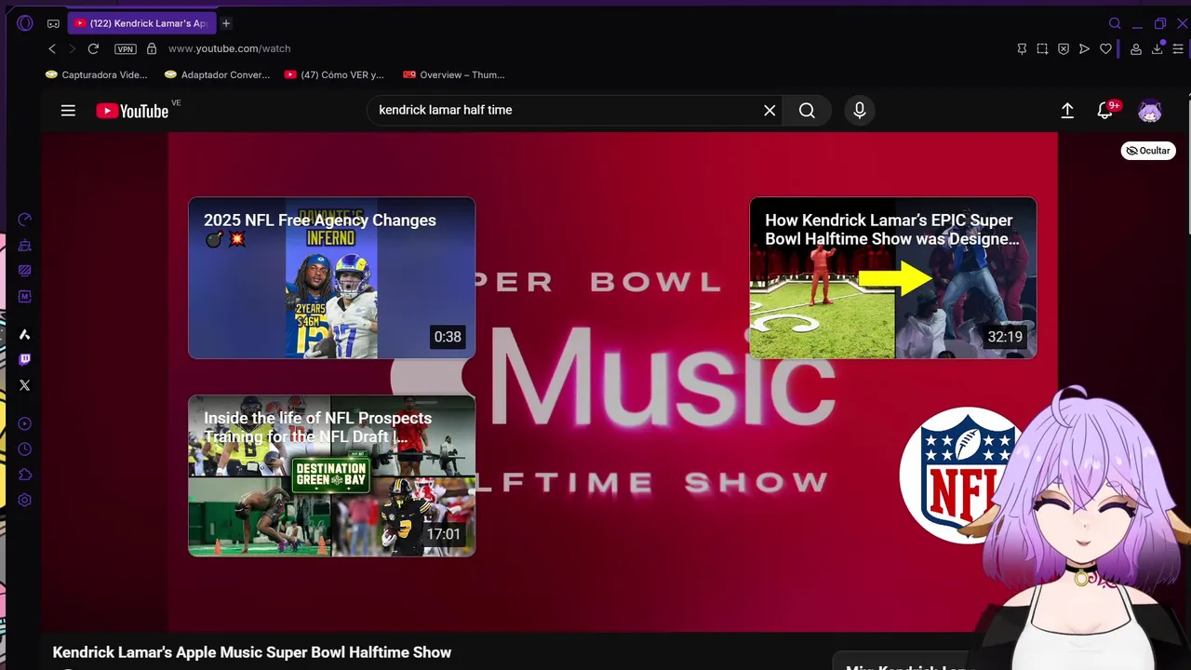Image resolution: width=1191 pixels, height=670 pixels.
Task: View site security lock info
Action: point(152,48)
